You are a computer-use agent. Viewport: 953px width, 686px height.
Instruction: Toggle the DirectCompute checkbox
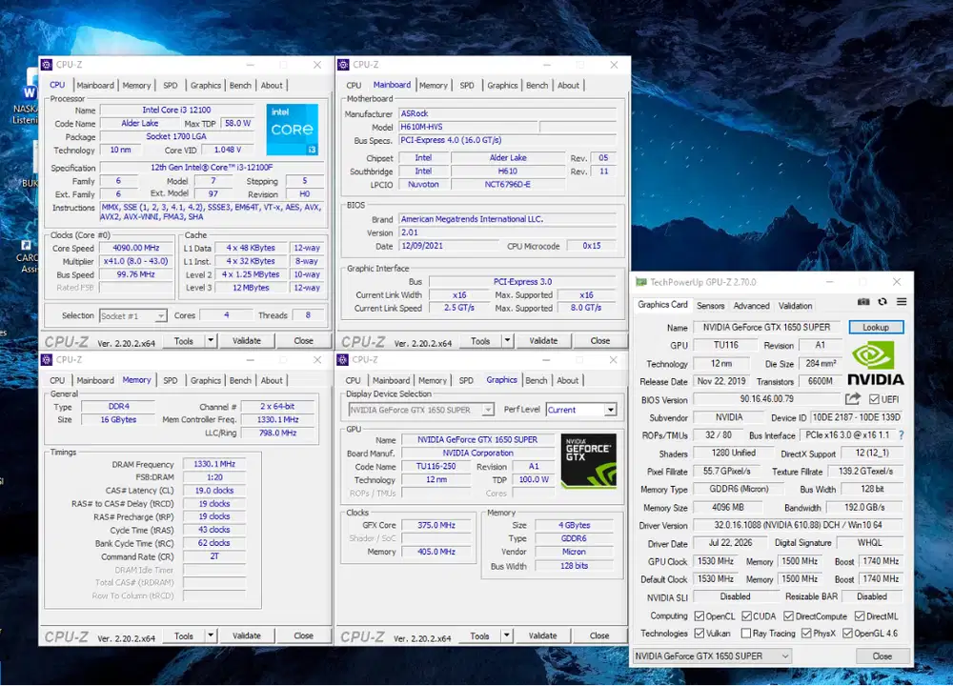[788, 616]
